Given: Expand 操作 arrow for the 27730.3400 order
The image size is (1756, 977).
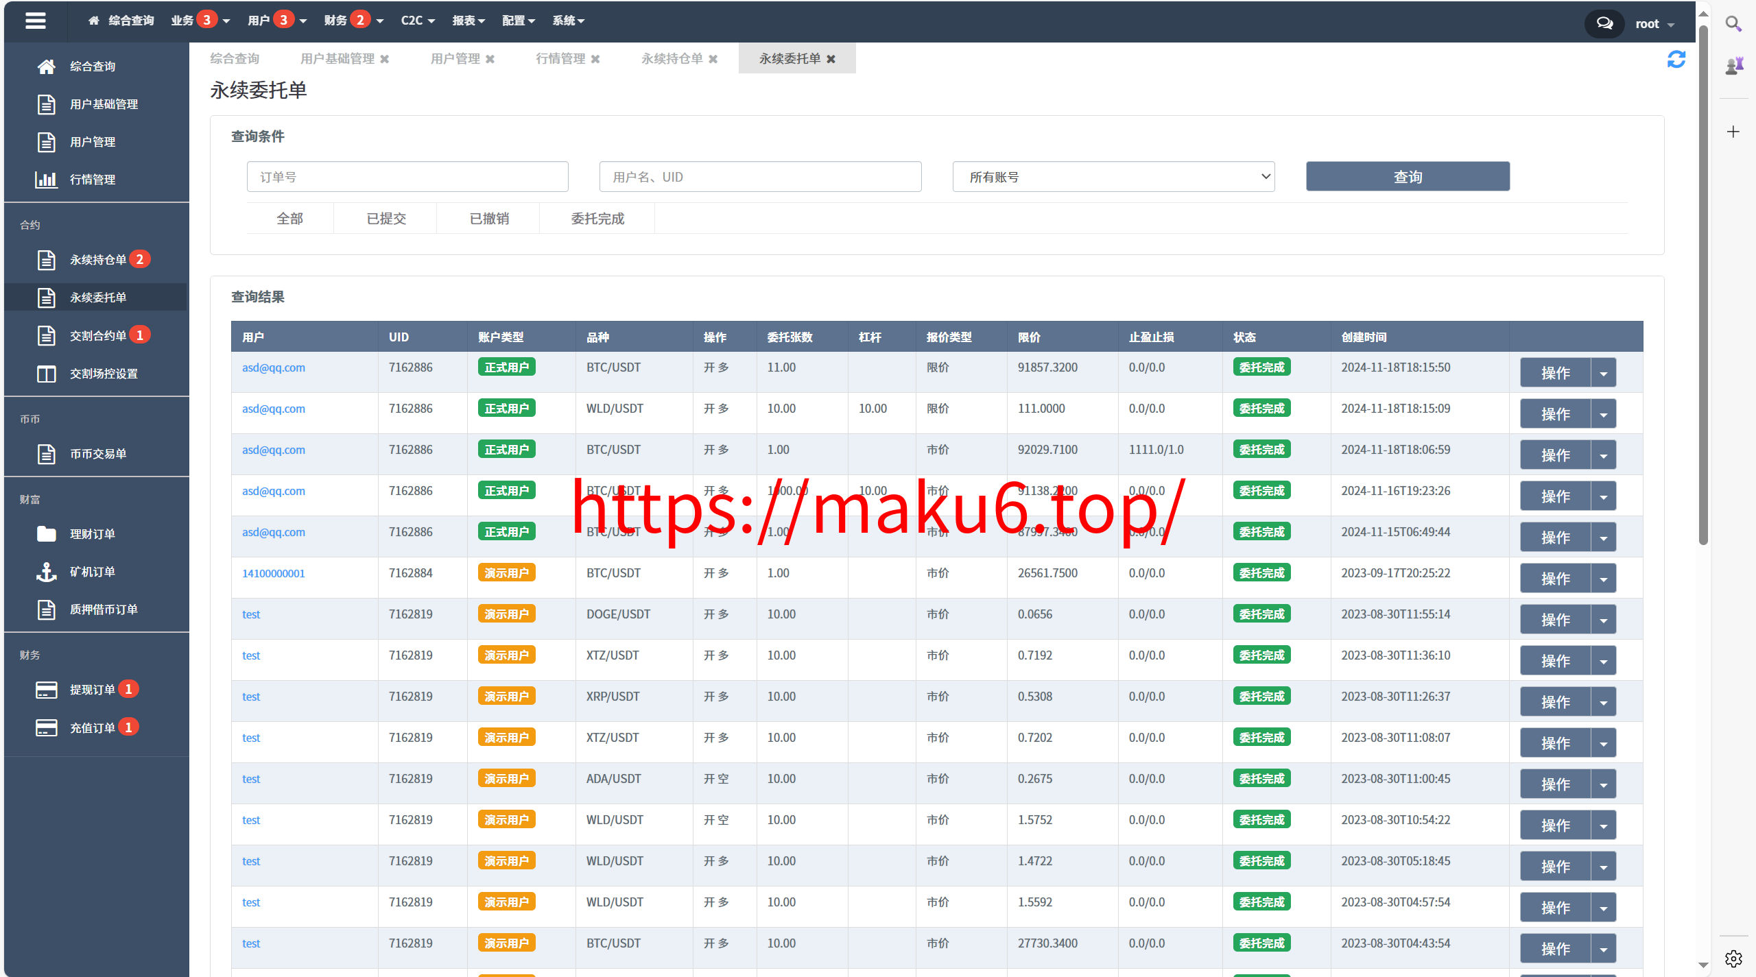Looking at the screenshot, I should click(1603, 949).
